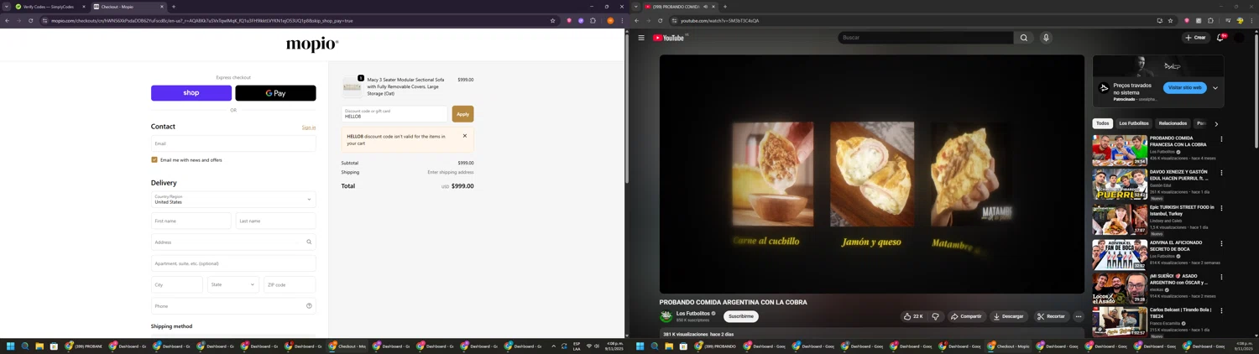Expand the sponsored ad chevron
Viewport: 1259px width, 354px height.
(x=1215, y=87)
